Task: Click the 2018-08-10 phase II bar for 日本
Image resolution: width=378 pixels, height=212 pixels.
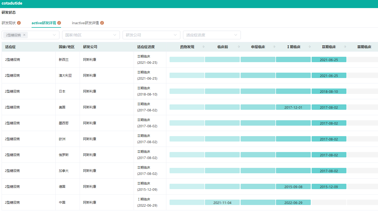Action: tap(329, 91)
